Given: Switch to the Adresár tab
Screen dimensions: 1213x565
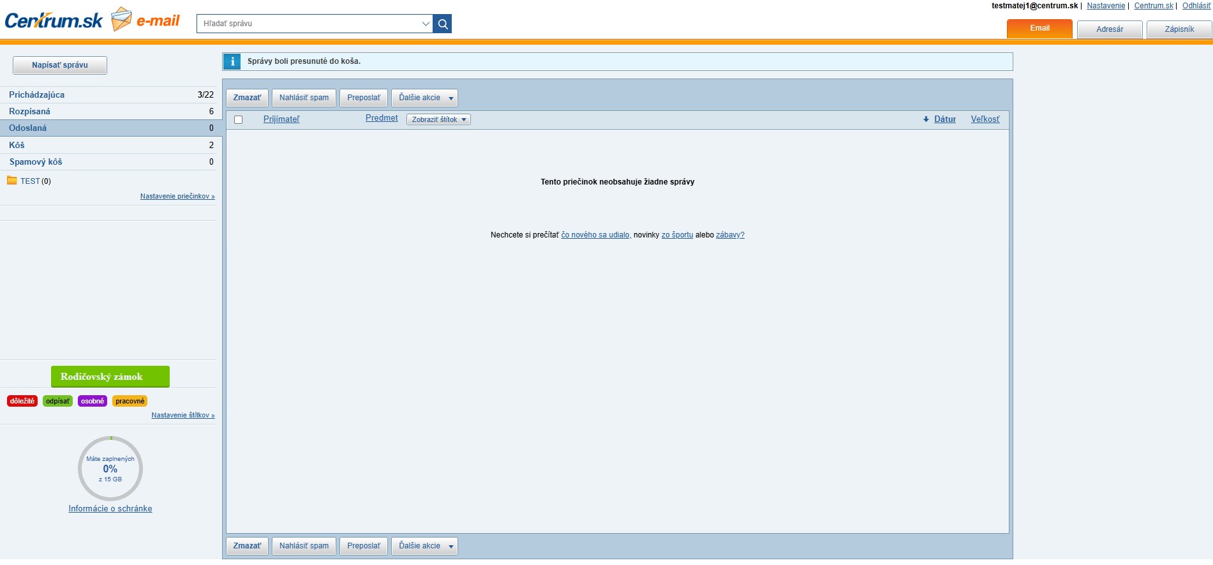Looking at the screenshot, I should click(1110, 29).
